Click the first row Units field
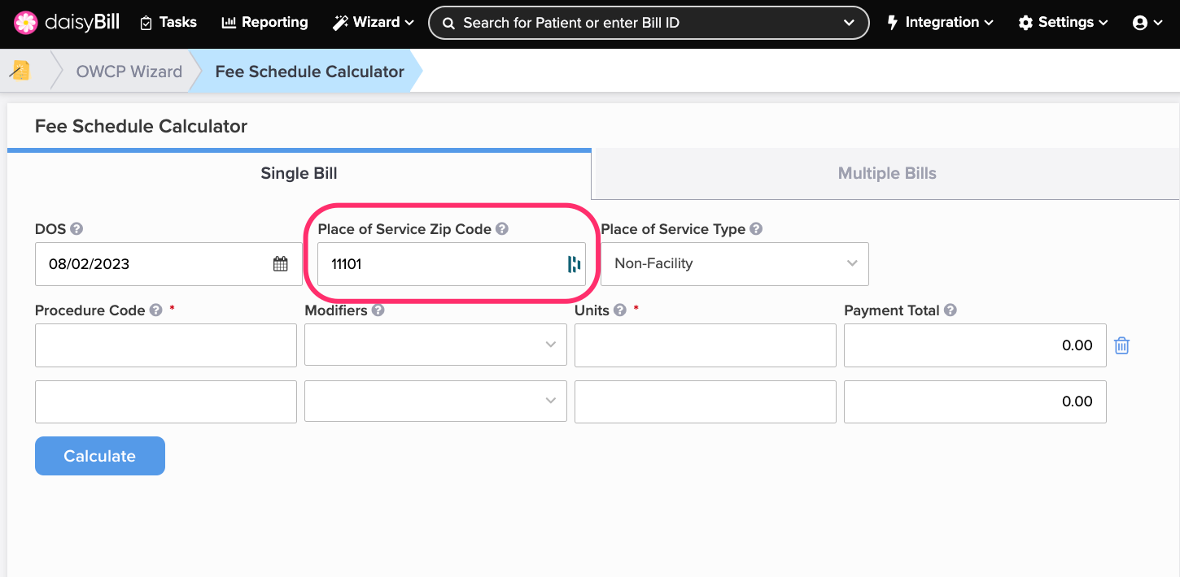The width and height of the screenshot is (1180, 577). point(706,345)
